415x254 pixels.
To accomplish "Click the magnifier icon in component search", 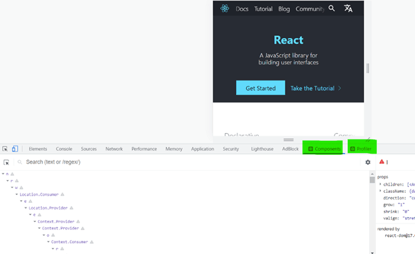I will tap(19, 162).
